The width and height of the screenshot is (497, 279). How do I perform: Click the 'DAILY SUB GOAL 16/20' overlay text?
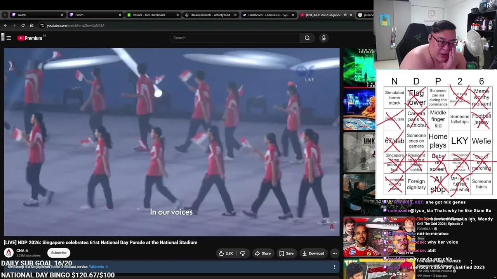click(x=36, y=263)
